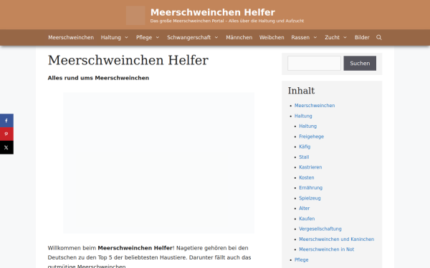Screen dimensions: 430x268
Task: Open Schwangerschaft menu item
Action: pos(189,37)
